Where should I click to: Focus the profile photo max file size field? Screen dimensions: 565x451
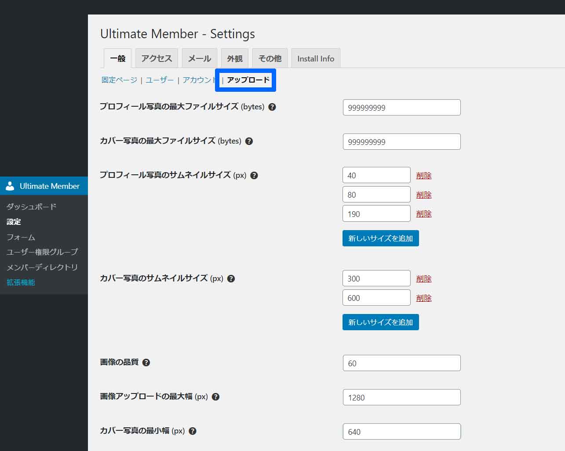[x=402, y=108]
